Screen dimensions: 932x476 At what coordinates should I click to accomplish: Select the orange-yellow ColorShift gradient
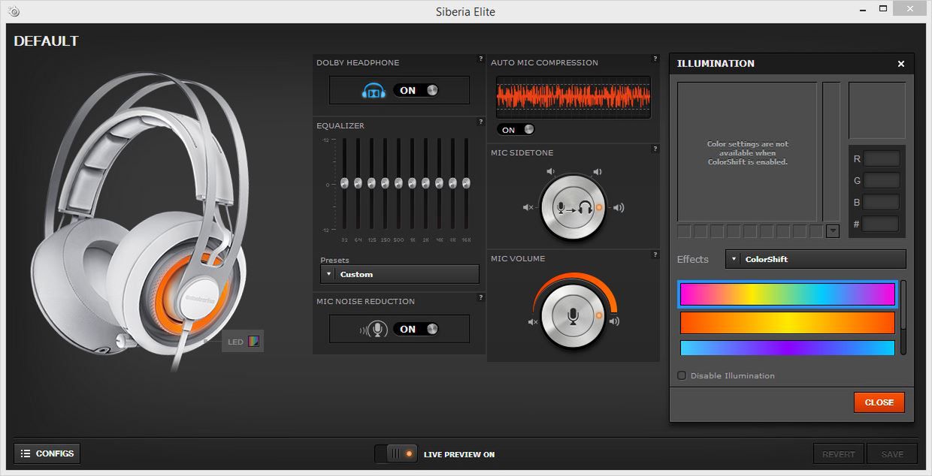coord(788,323)
